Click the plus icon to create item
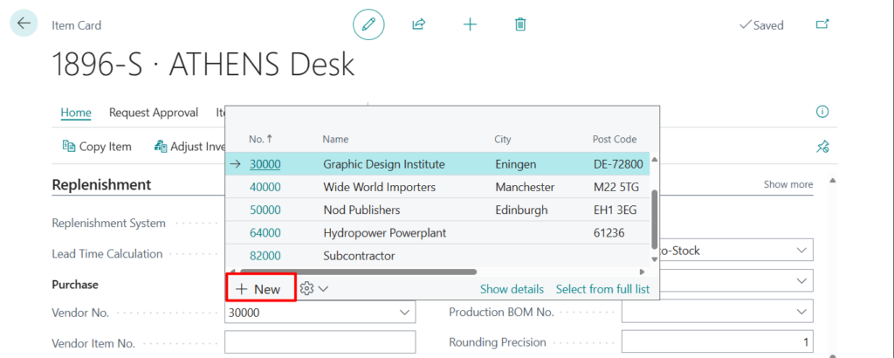894x358 pixels. (470, 24)
